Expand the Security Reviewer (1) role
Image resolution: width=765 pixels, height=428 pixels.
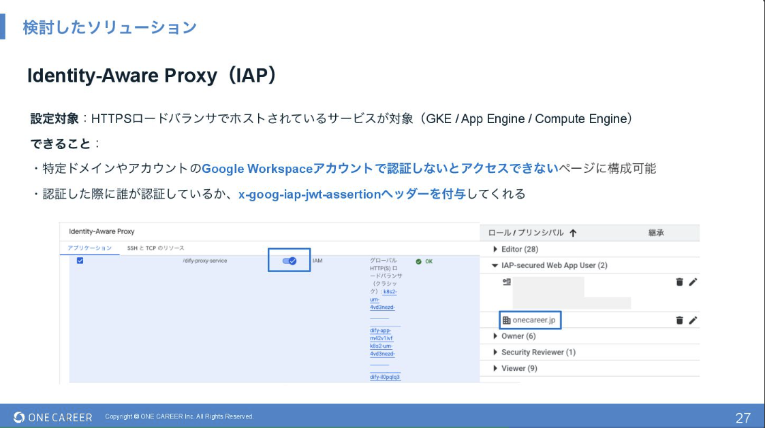click(x=495, y=352)
